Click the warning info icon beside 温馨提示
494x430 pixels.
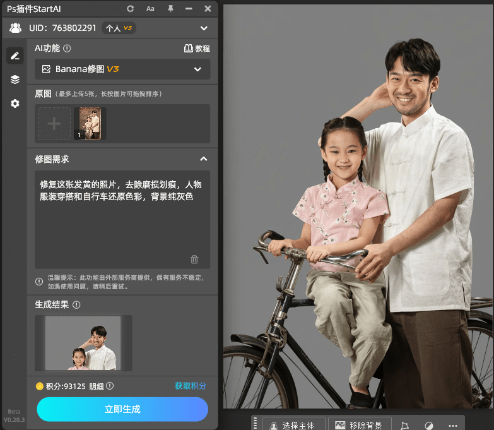click(x=39, y=282)
